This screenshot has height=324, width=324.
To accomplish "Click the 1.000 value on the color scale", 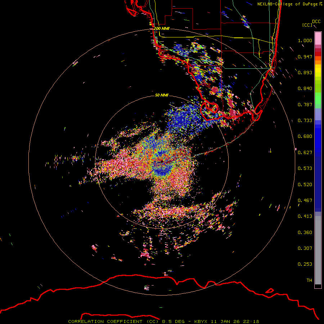I will coord(305,40).
